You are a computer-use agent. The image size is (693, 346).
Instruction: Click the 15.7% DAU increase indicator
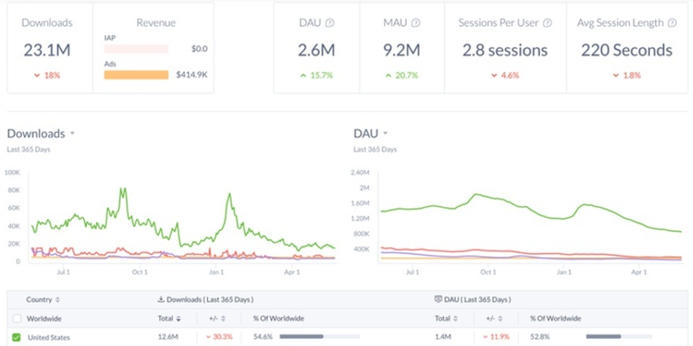(317, 75)
